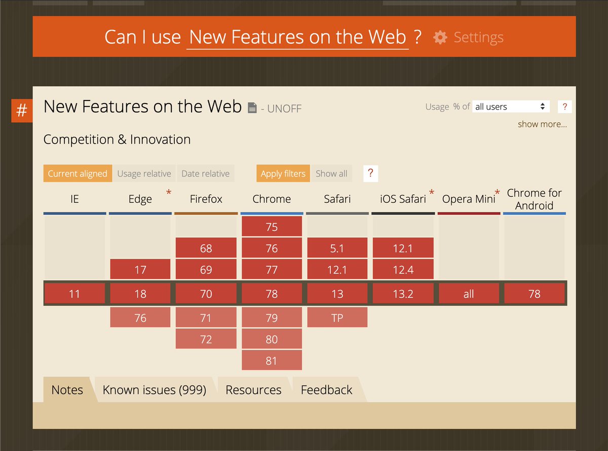
Task: Select Firefox version 68 cell
Action: 206,249
